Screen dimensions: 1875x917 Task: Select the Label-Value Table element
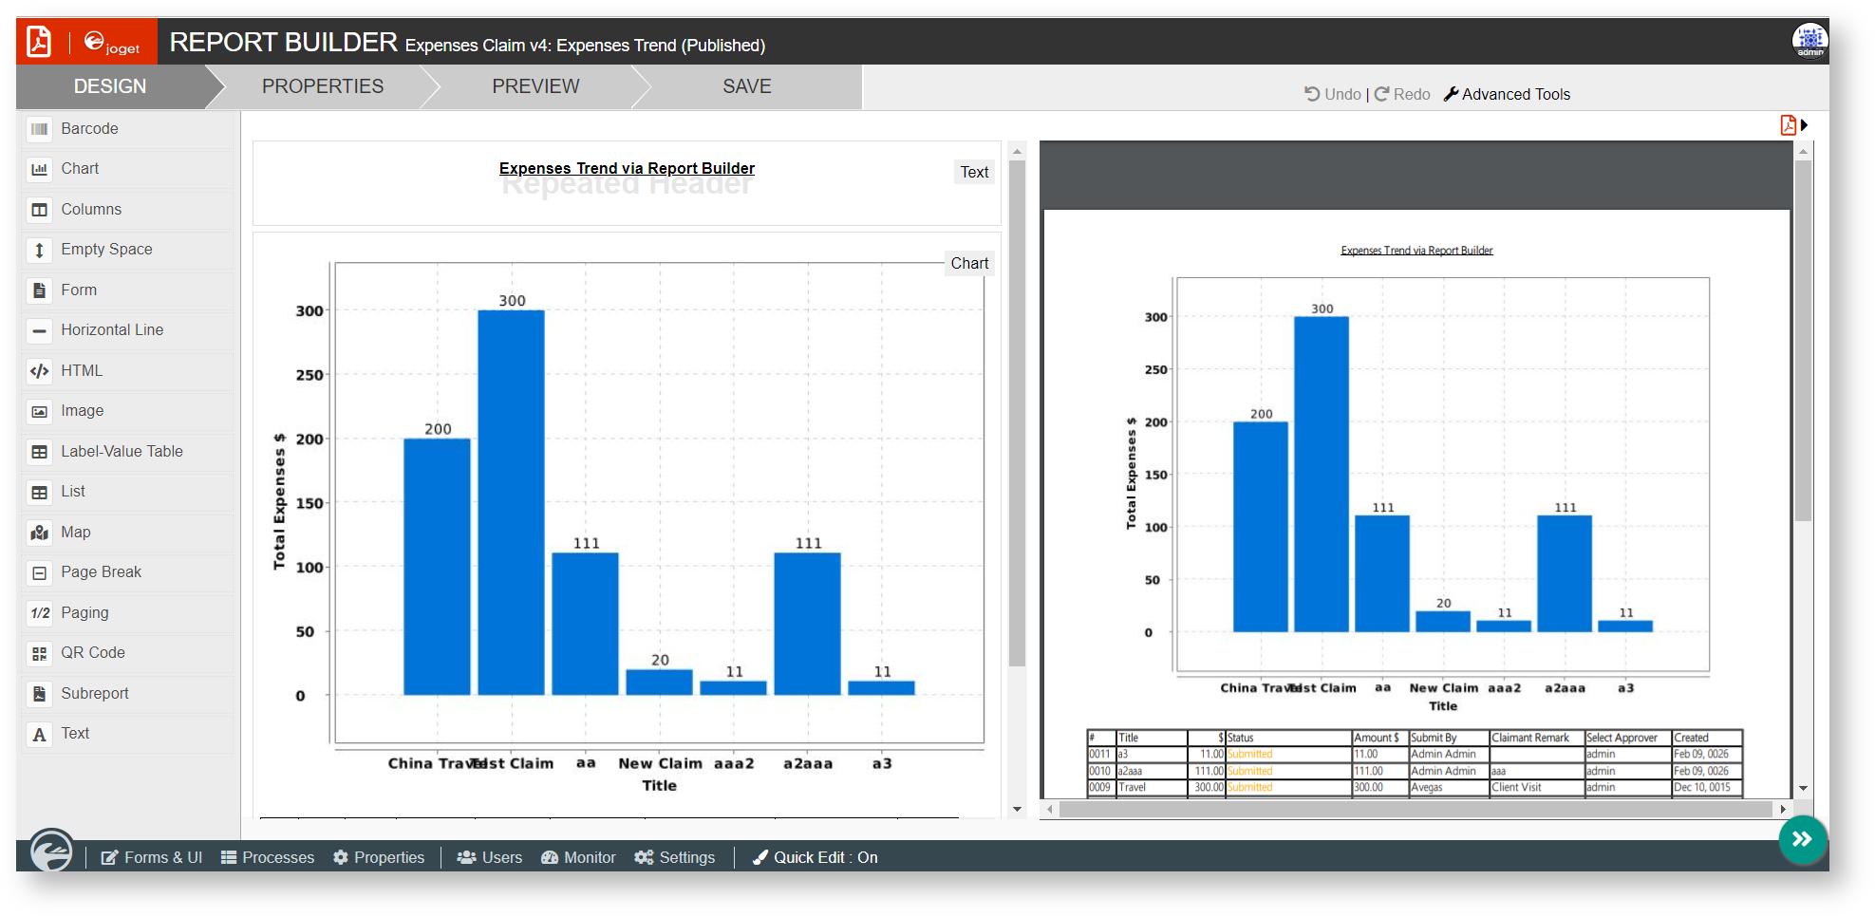click(122, 452)
